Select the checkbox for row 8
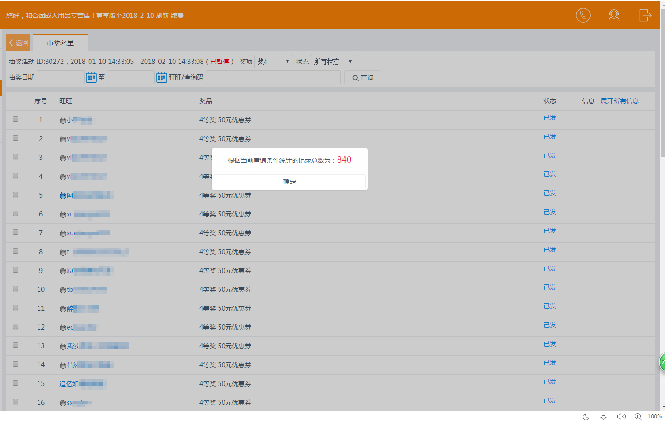This screenshot has width=665, height=421. click(16, 251)
